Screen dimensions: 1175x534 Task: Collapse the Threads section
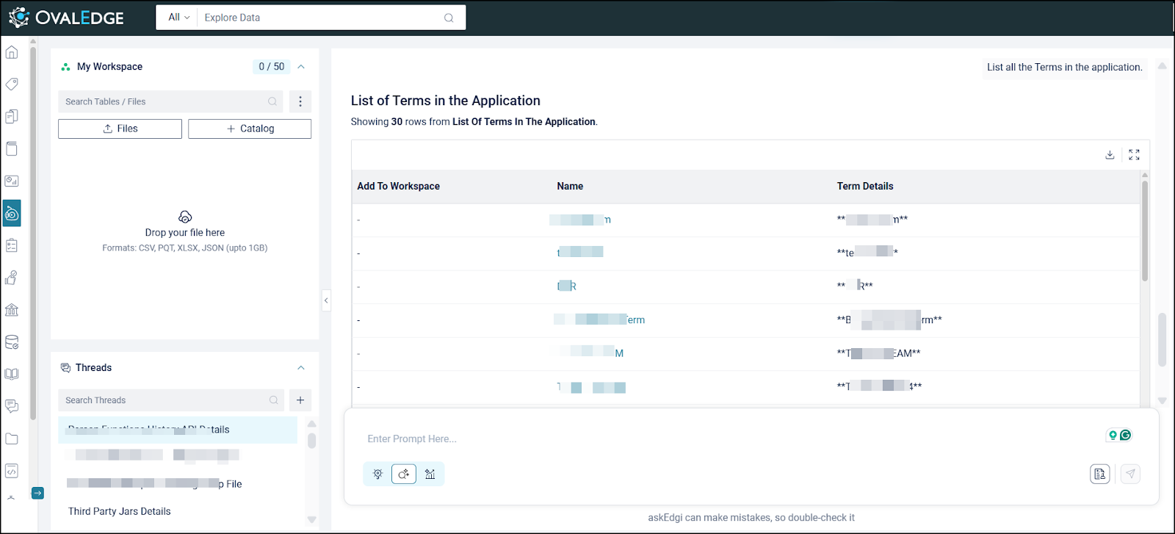click(301, 368)
